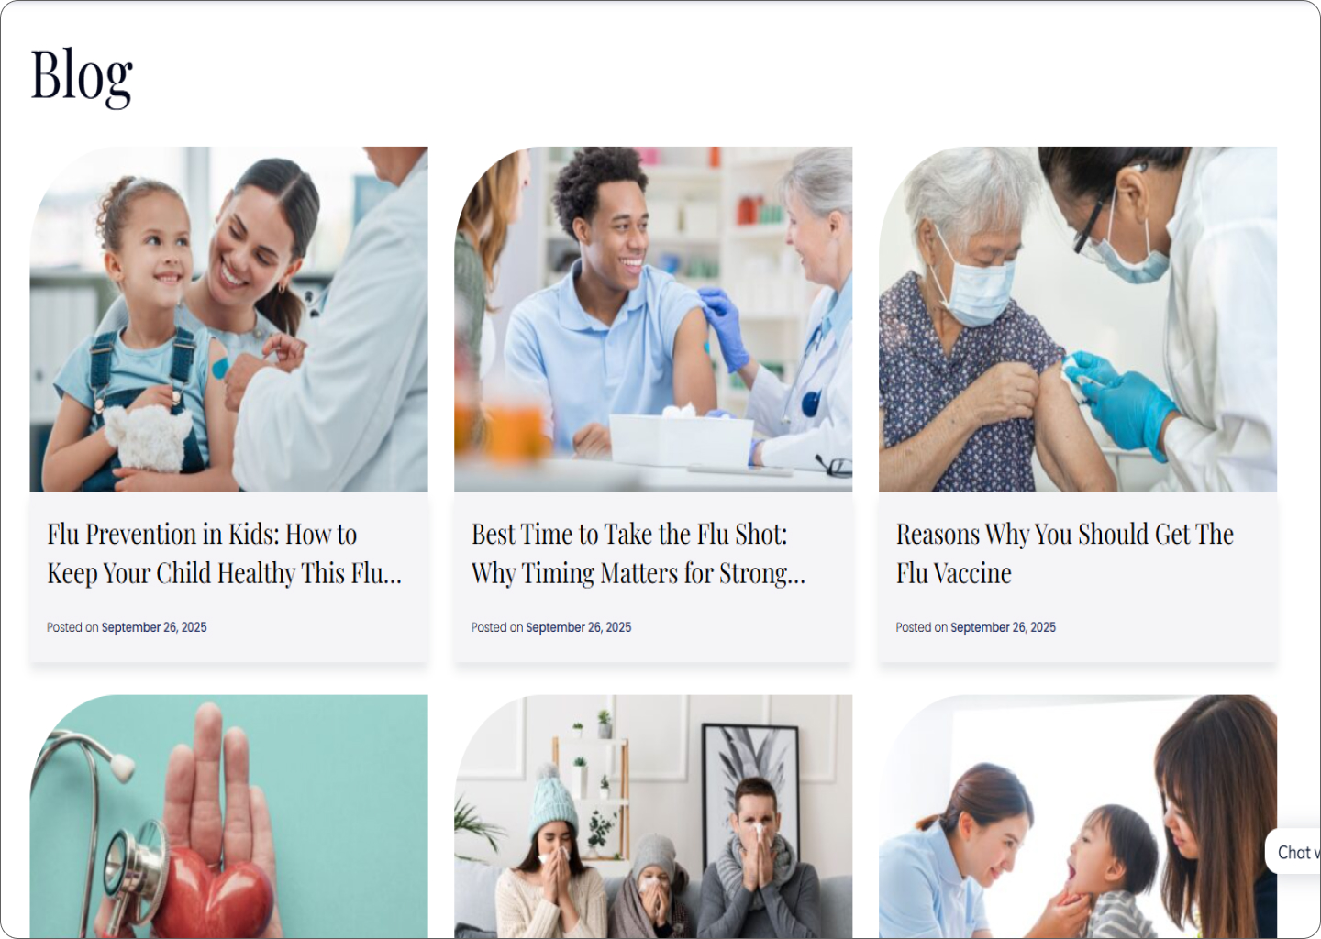Click the Posted on label in the second card
This screenshot has height=939, width=1321.
click(496, 627)
